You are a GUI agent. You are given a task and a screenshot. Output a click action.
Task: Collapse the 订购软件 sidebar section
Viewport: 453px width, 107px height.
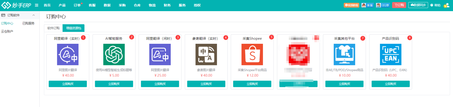tap(34, 15)
